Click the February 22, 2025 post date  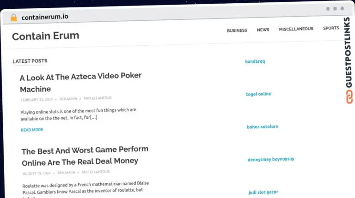tap(37, 99)
